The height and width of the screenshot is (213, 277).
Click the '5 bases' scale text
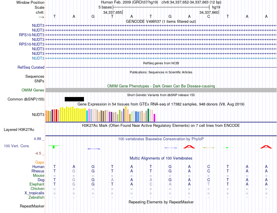point(105,7)
